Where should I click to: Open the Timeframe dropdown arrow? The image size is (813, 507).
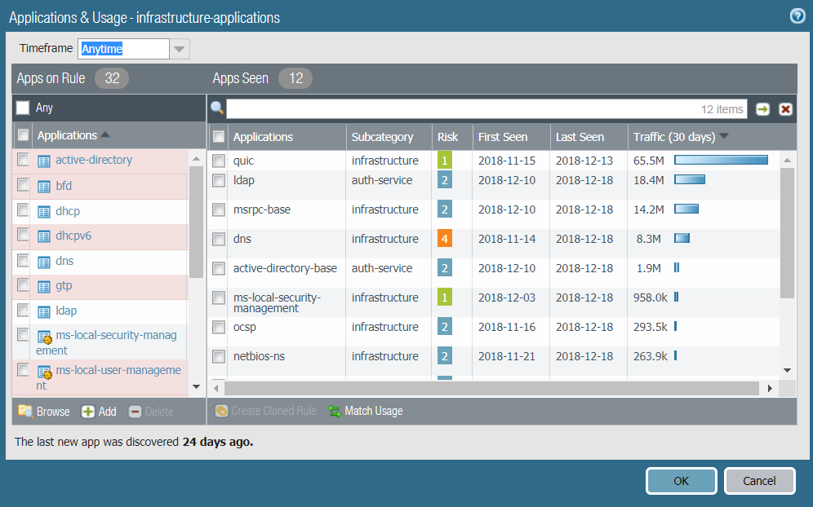click(180, 49)
